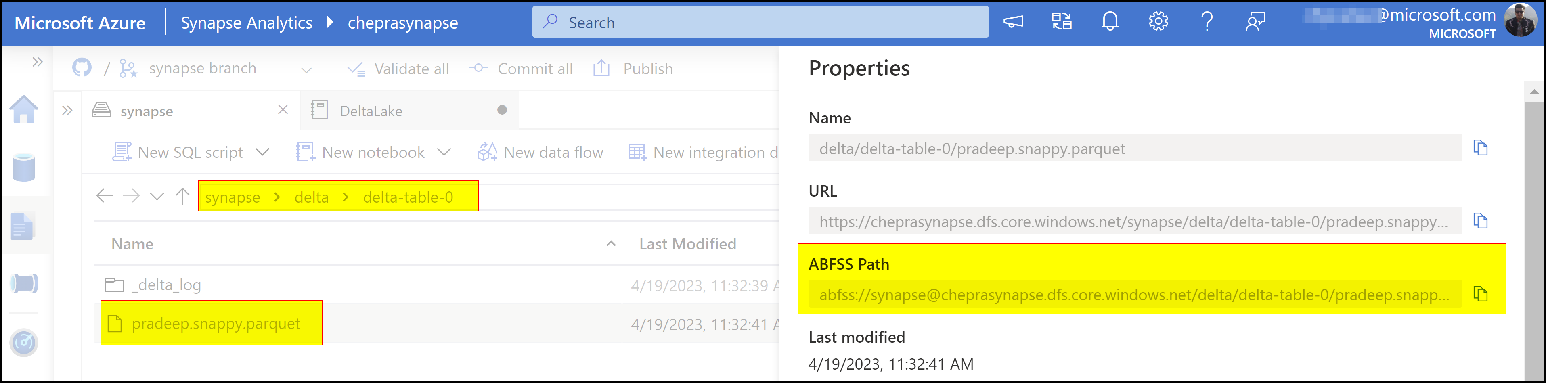Click Validate all
The image size is (1546, 383).
pyautogui.click(x=398, y=69)
